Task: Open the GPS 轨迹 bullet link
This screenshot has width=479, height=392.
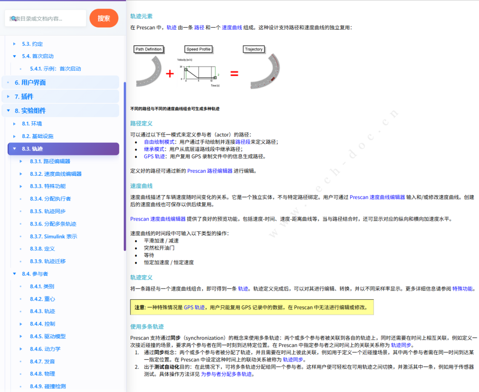Action: pos(154,157)
